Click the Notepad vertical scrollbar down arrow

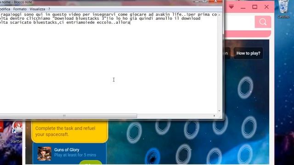point(219,111)
